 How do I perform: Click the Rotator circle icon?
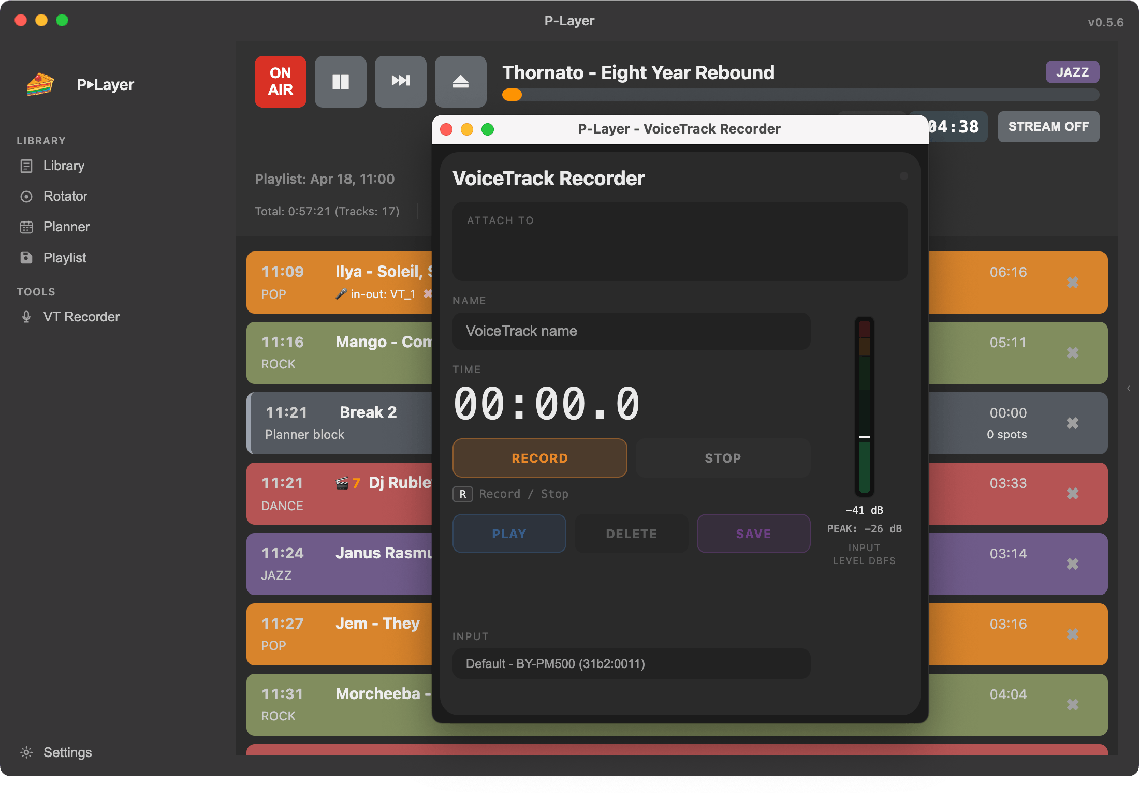26,197
